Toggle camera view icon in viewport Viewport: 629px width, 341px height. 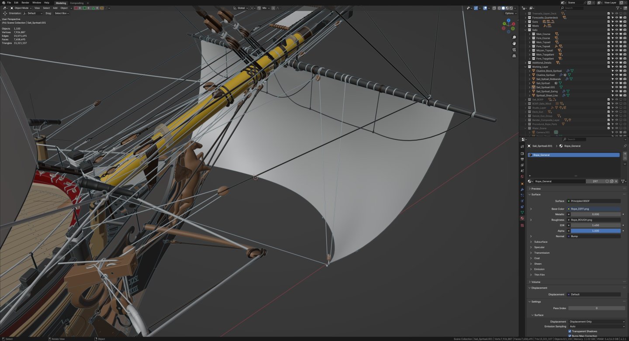click(x=515, y=49)
